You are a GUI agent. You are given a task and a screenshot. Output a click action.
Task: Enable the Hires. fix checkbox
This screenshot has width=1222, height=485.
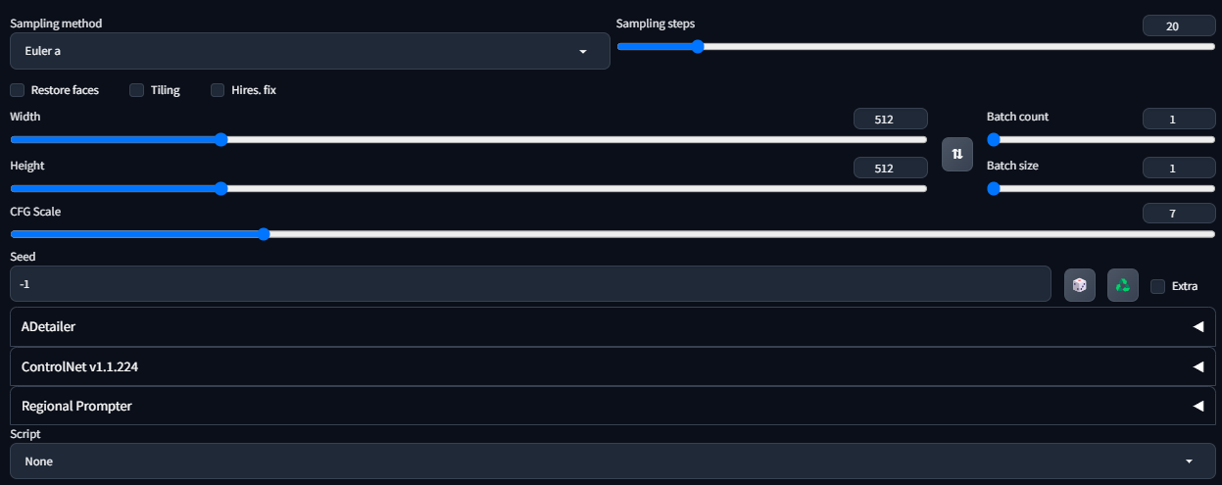coord(218,90)
